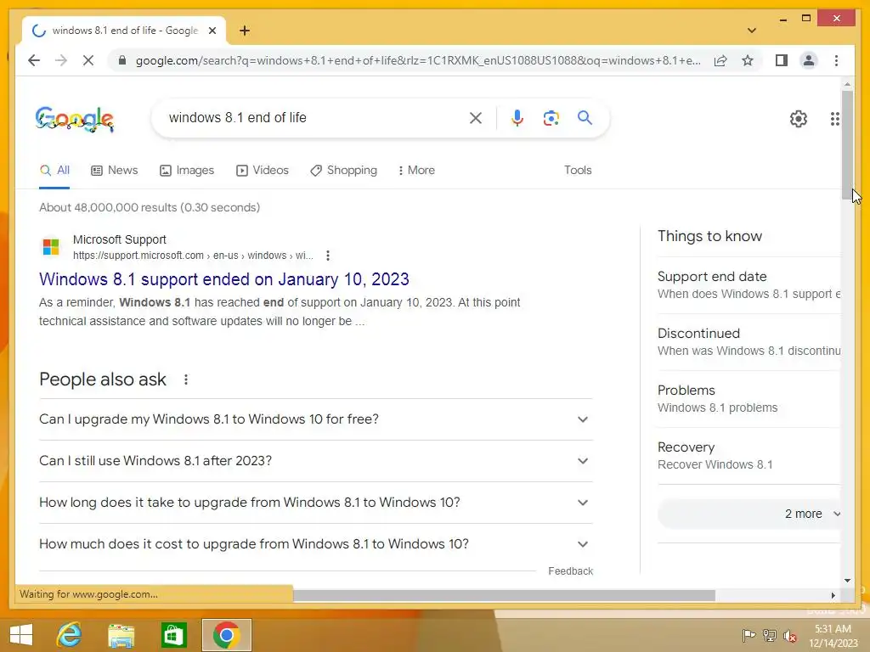Click the browser address bar URL
Viewport: 870px width, 652px height.
point(418,60)
